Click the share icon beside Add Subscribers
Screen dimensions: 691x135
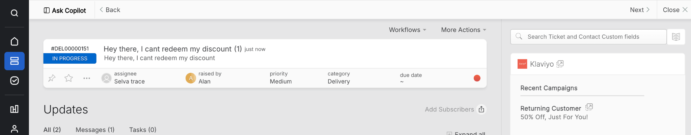(481, 109)
